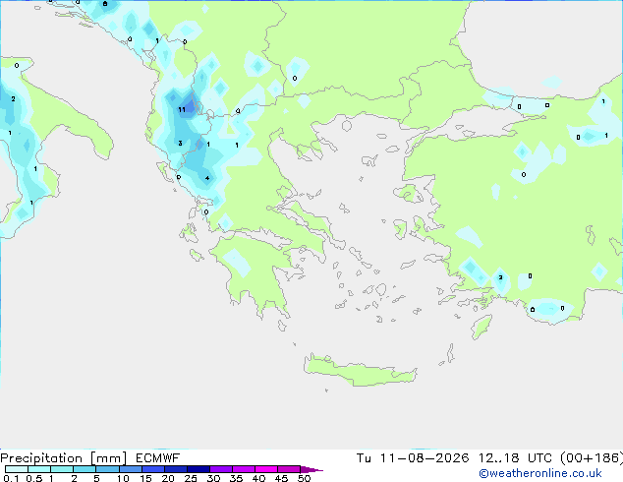The image size is (623, 482).
Task: Pick the 10–15 mm legend swatch
Action: coord(131,469)
